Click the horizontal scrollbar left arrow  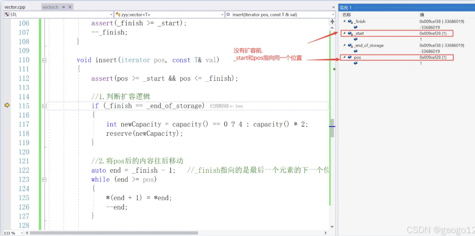pos(27,233)
